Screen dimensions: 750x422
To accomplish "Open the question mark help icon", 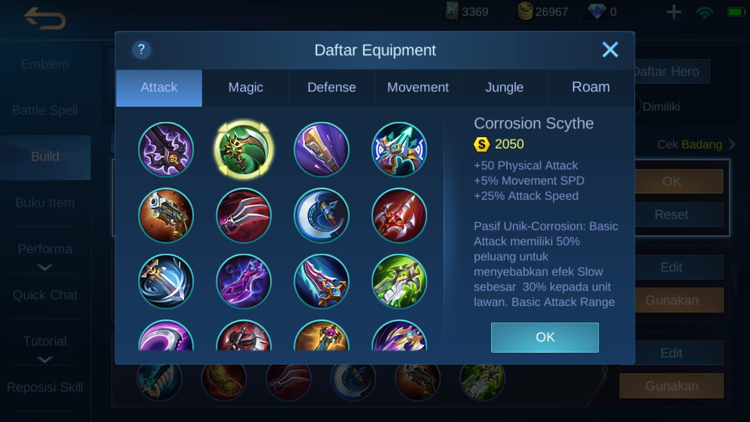I will [x=142, y=50].
